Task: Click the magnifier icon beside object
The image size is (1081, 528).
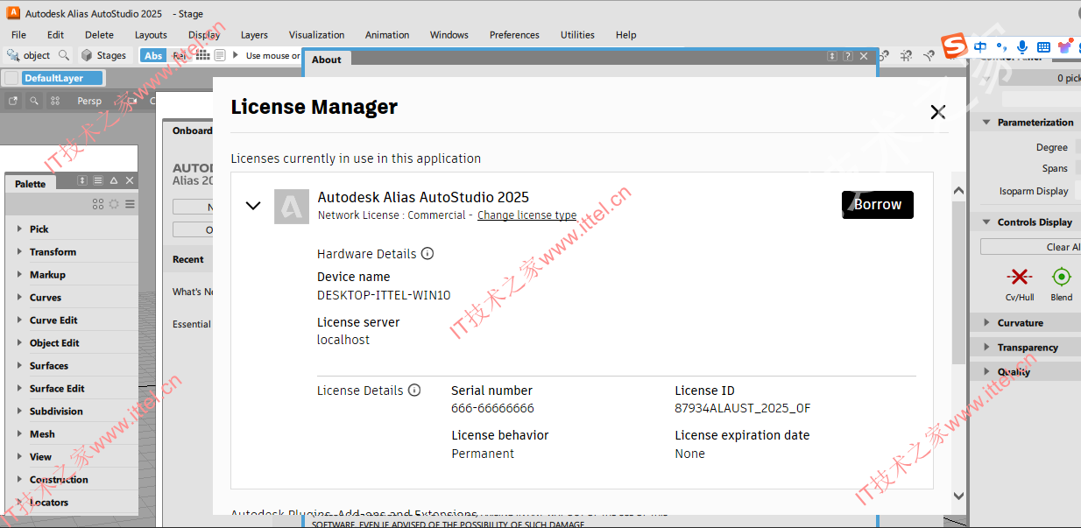Action: click(x=63, y=55)
